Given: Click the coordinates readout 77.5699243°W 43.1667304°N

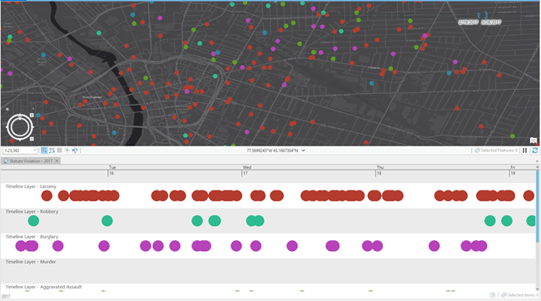Looking at the screenshot, I should pos(272,150).
